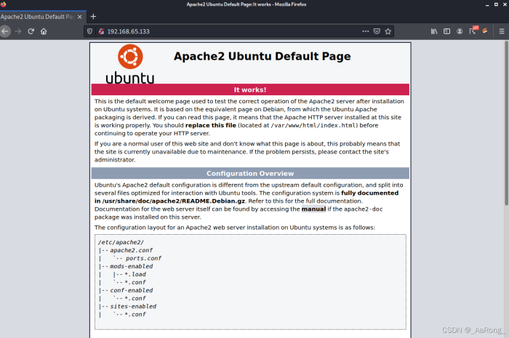The height and width of the screenshot is (338, 509).
Task: Open the Firefox account menu
Action: click(x=460, y=31)
